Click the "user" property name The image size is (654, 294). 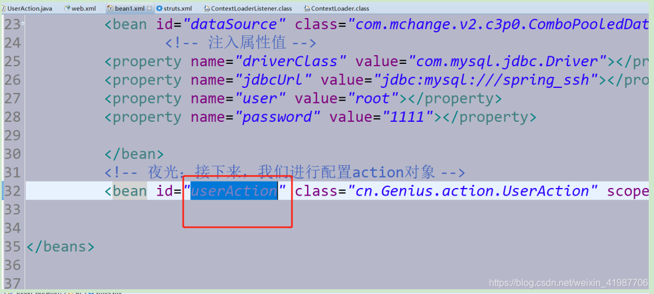pos(260,98)
